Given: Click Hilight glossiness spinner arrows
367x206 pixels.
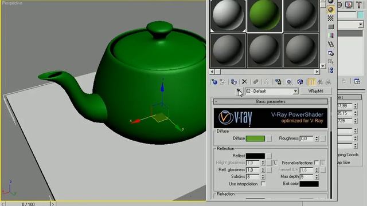Looking at the screenshot, I should [x=263, y=163].
